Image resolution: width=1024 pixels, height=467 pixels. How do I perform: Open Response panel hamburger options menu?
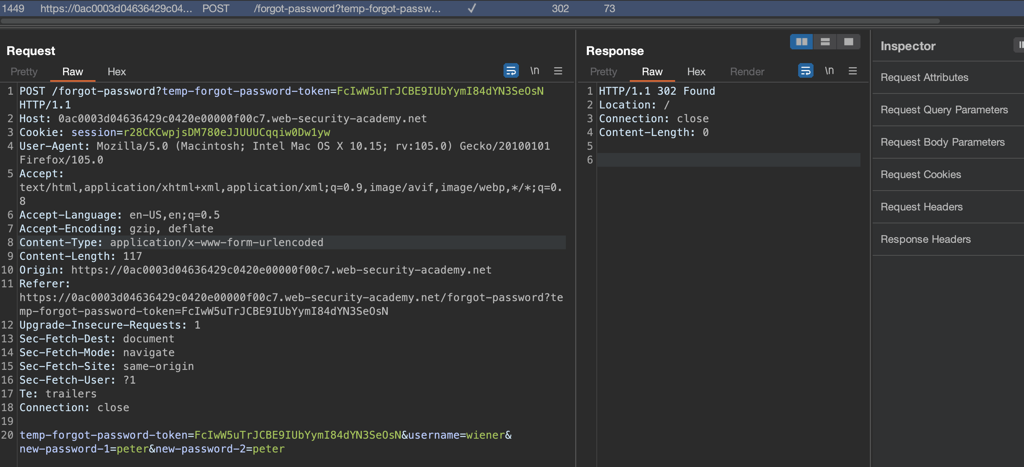pyautogui.click(x=853, y=71)
